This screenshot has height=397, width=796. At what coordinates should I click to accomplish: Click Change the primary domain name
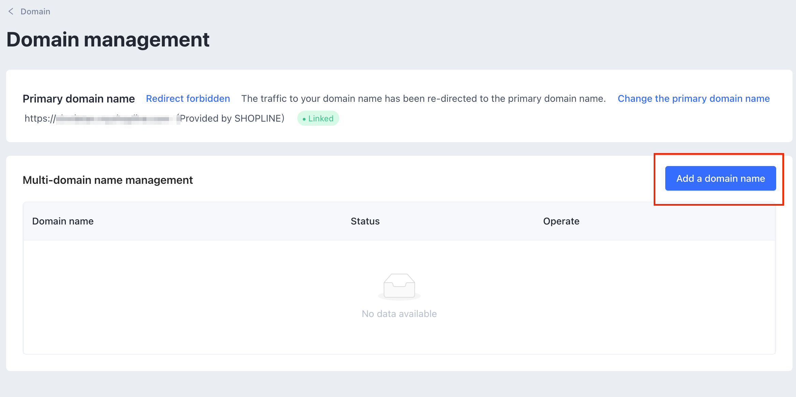pos(694,99)
